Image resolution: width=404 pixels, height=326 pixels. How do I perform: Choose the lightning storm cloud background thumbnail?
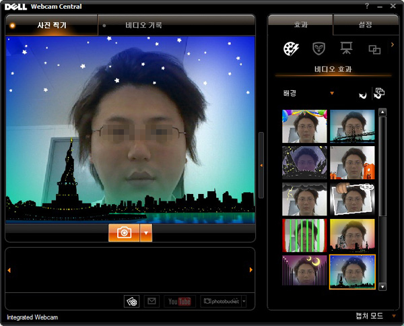[x=304, y=199]
